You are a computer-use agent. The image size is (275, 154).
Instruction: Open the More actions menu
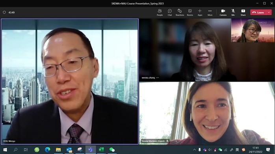(210, 13)
